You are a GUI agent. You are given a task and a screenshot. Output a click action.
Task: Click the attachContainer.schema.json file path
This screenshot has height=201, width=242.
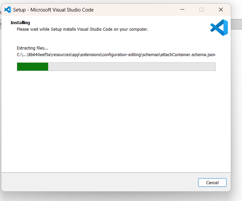[116, 55]
